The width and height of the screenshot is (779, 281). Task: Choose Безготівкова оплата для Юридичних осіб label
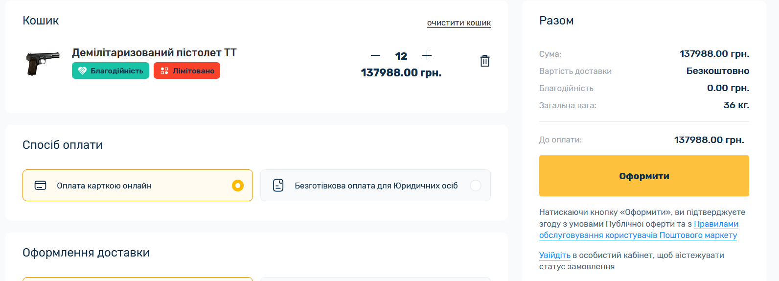point(376,186)
